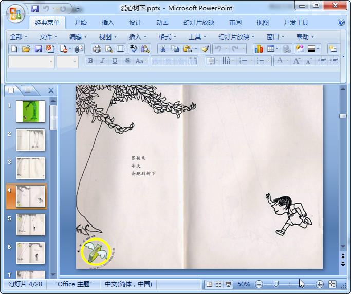Zoom in with plus button
Image resolution: width=351 pixels, height=294 pixels.
click(x=320, y=284)
